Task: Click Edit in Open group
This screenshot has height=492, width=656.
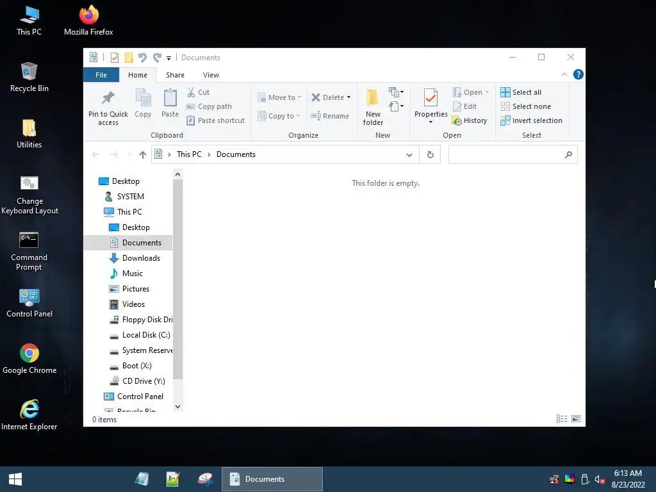Action: (x=465, y=106)
